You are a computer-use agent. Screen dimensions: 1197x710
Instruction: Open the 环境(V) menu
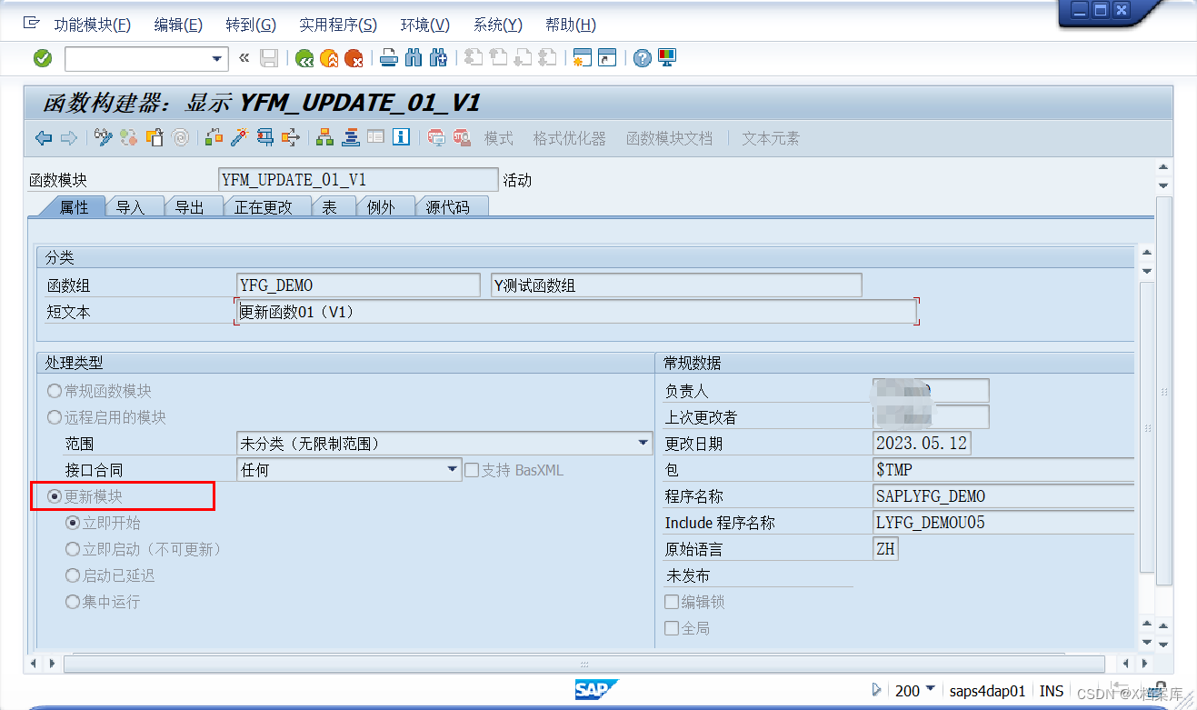pyautogui.click(x=425, y=25)
